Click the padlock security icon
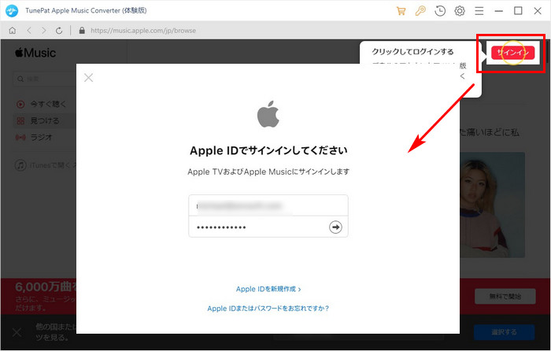The width and height of the screenshot is (551, 351). [x=82, y=31]
